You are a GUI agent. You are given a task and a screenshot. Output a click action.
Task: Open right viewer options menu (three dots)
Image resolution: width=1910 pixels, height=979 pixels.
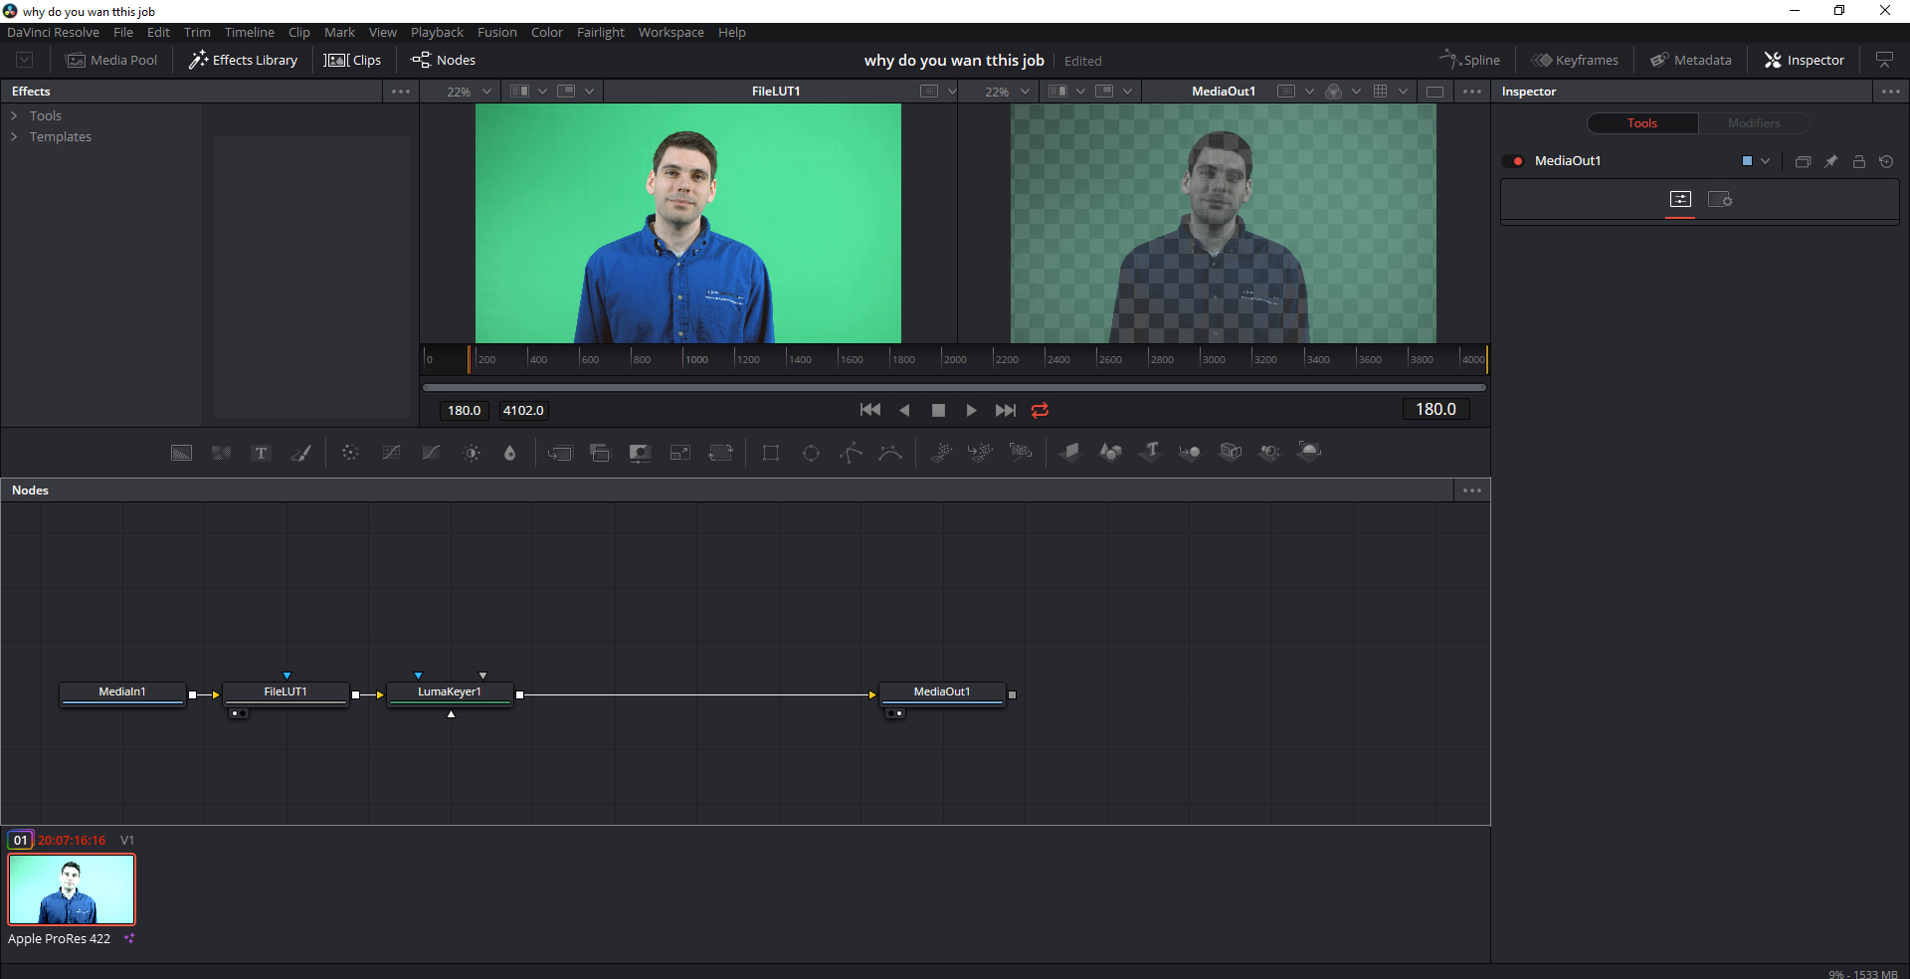[x=1472, y=92]
